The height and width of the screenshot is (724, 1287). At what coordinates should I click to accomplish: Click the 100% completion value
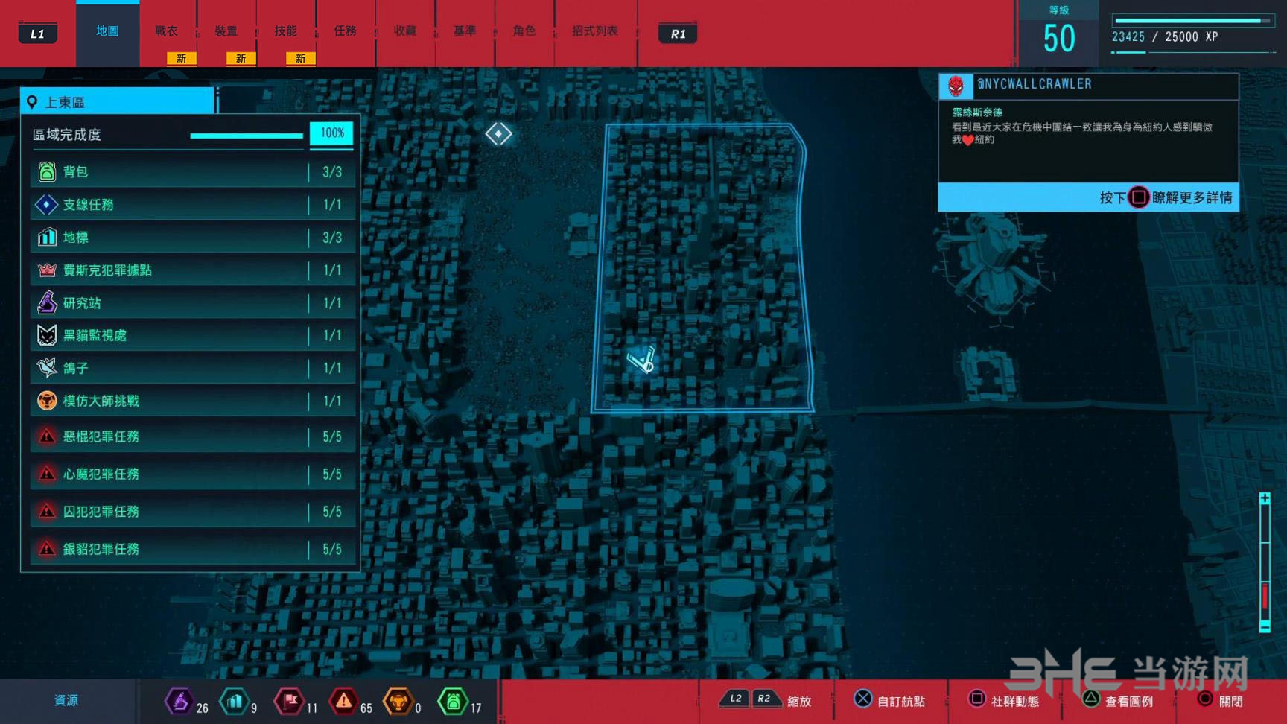pyautogui.click(x=331, y=133)
